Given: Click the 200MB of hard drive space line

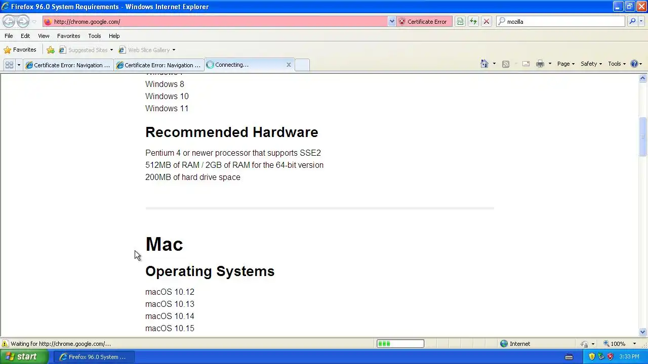Looking at the screenshot, I should 193,177.
